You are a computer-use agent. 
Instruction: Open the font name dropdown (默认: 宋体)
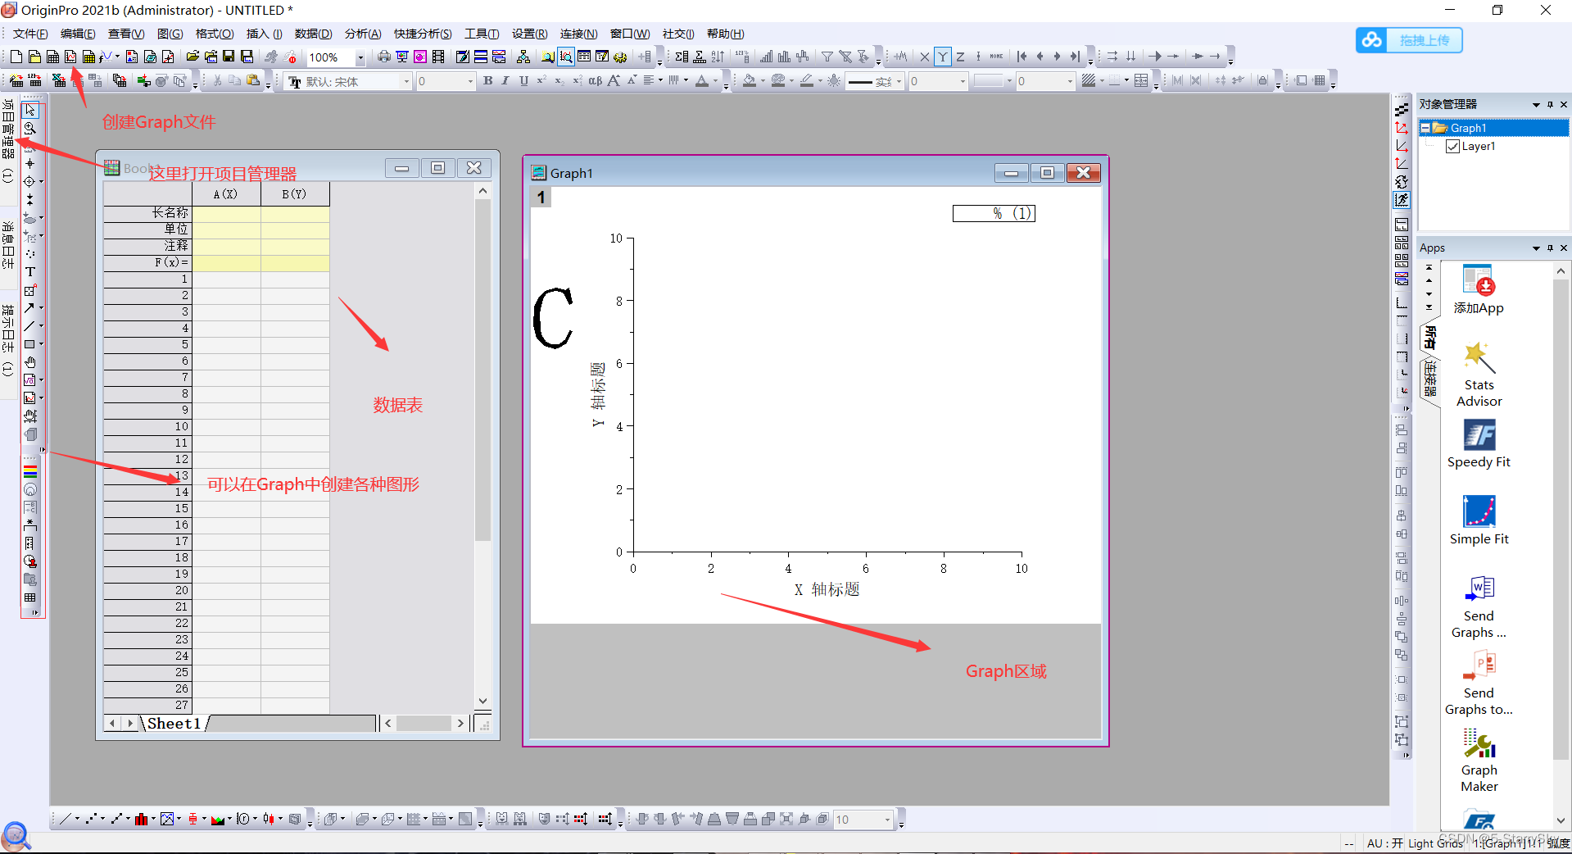tap(406, 81)
